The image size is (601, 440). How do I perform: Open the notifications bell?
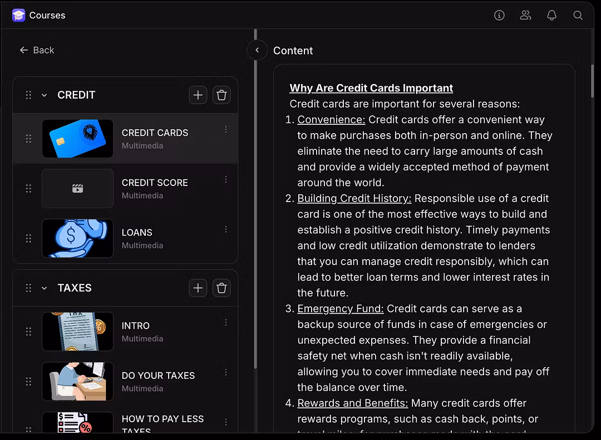click(x=551, y=16)
